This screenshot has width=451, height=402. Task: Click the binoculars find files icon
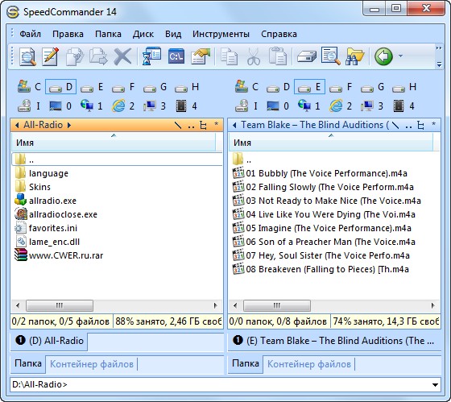click(354, 56)
